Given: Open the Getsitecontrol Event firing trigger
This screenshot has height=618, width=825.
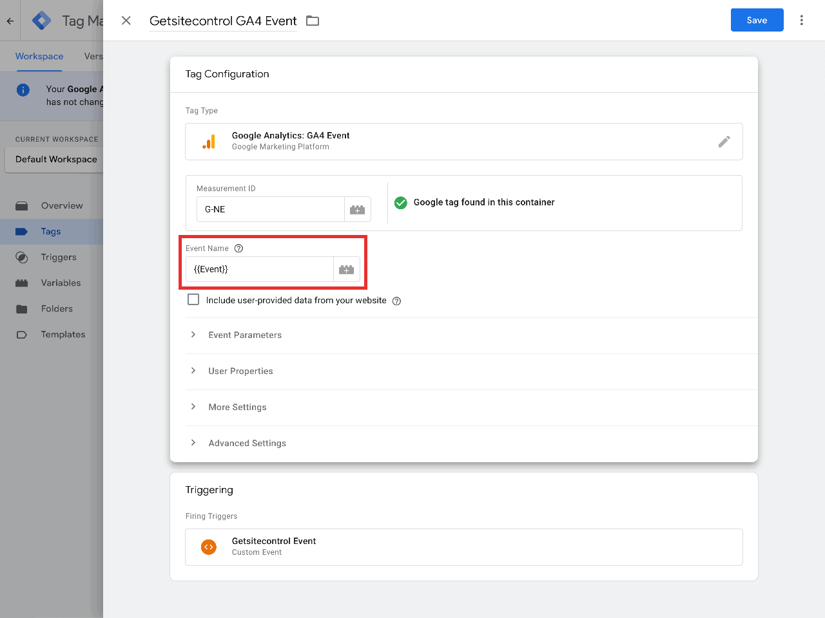Looking at the screenshot, I should pyautogui.click(x=464, y=547).
